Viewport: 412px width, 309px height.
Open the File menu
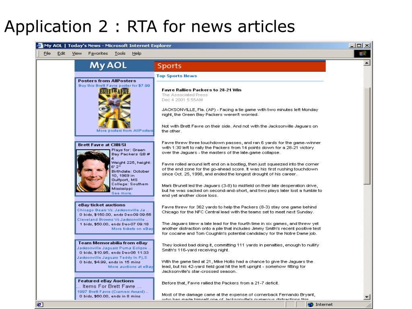pos(47,54)
